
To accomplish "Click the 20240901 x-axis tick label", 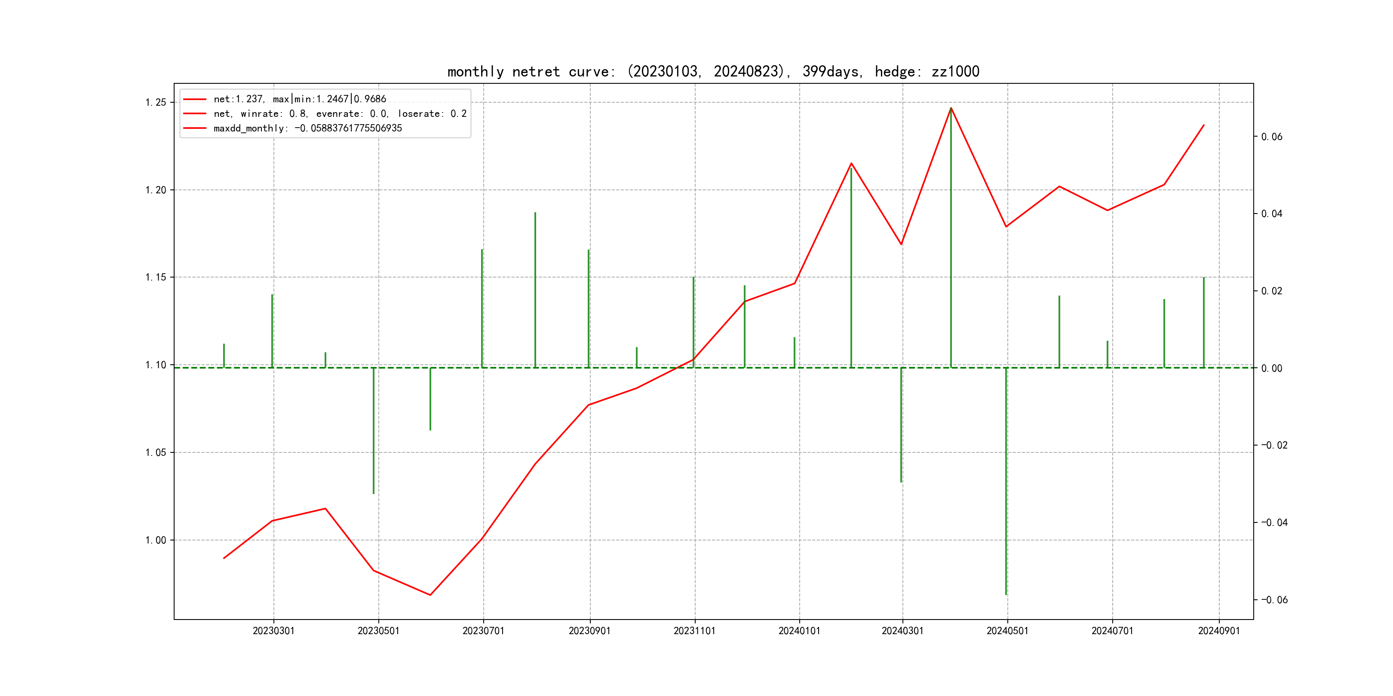I will point(1218,631).
